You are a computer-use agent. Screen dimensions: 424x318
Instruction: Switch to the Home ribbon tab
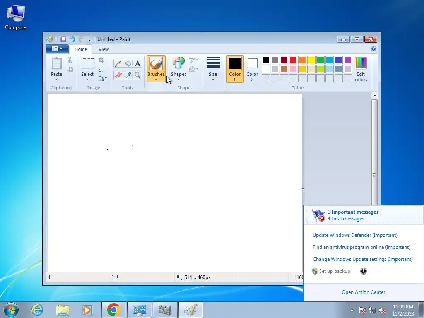pos(81,49)
